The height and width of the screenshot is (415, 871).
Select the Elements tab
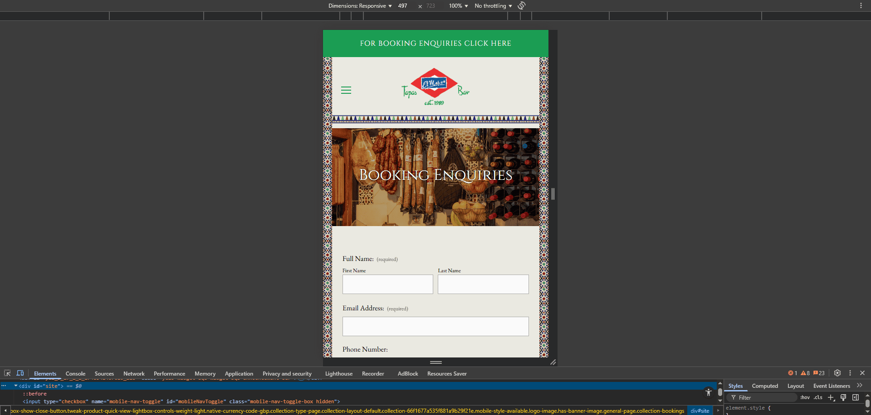click(x=45, y=374)
